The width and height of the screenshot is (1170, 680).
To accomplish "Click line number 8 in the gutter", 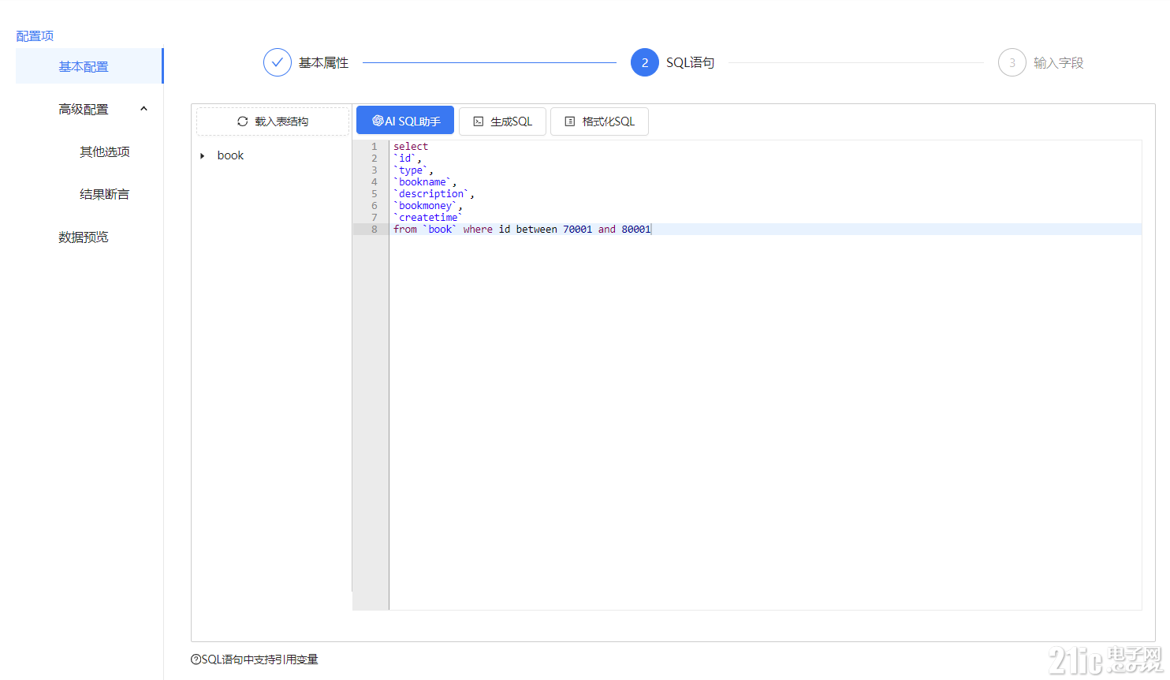I will click(x=374, y=230).
